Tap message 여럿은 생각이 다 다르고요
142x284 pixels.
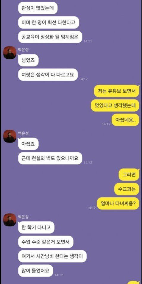pos(48,75)
